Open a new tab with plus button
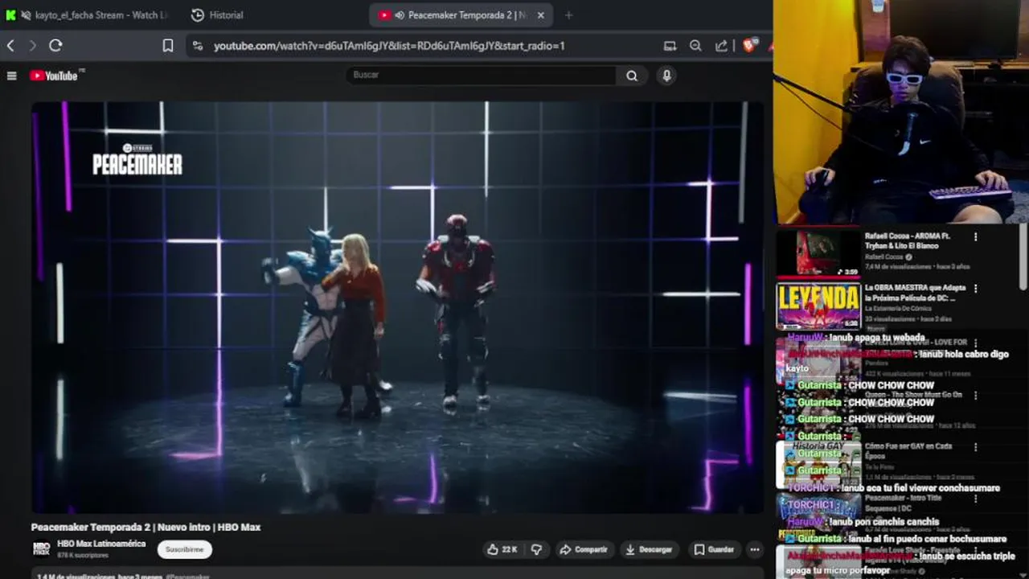 coord(568,15)
